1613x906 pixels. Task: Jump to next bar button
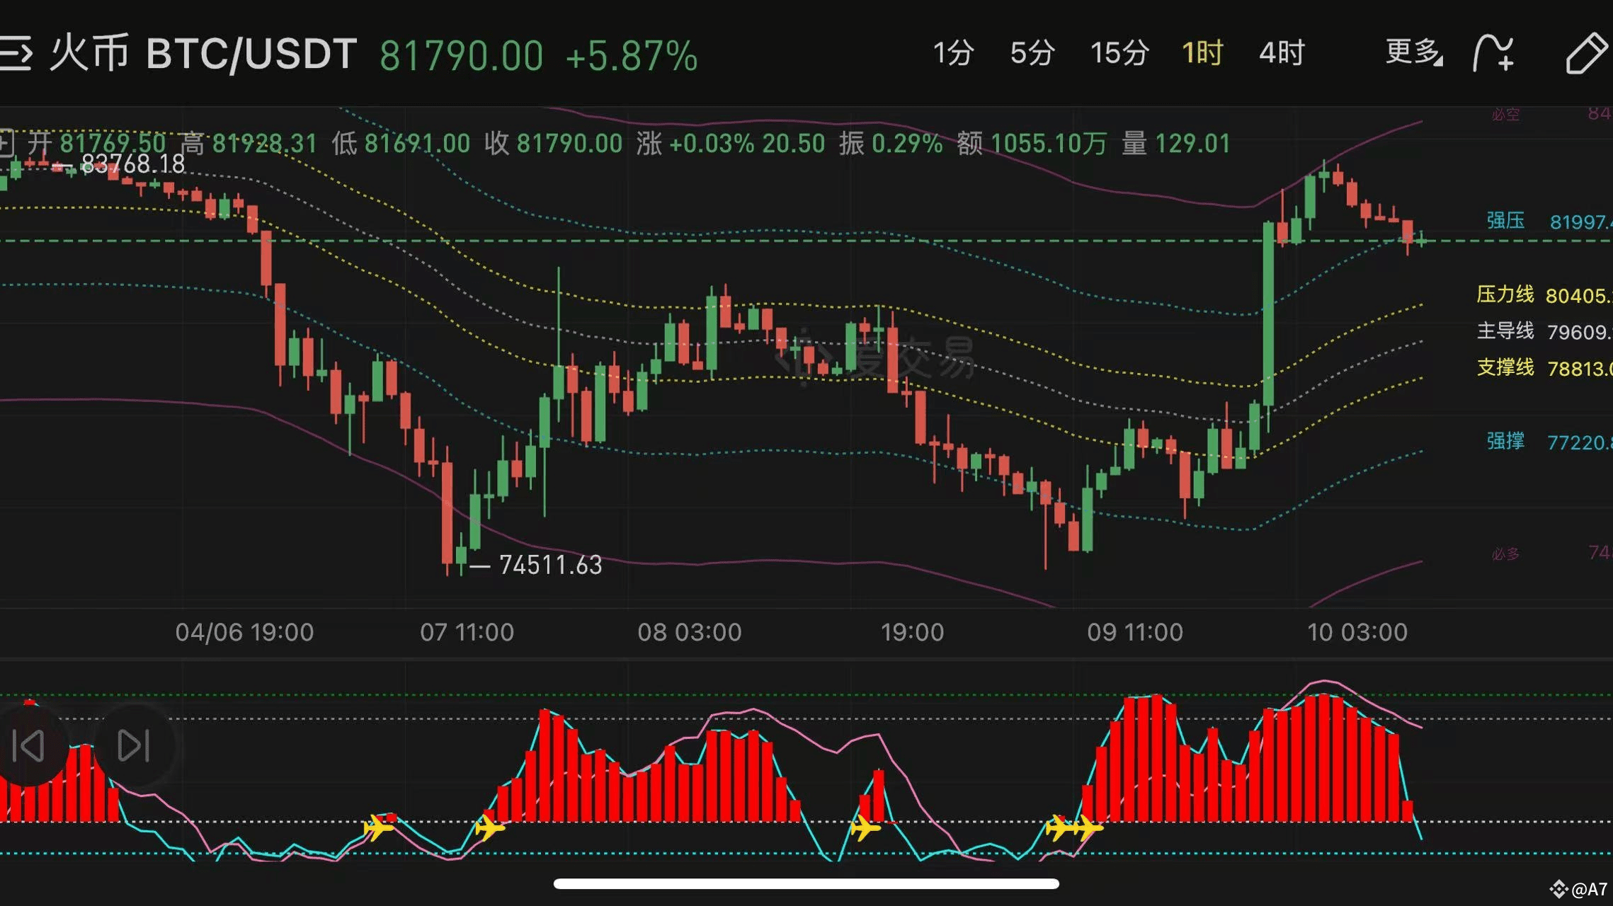tap(133, 745)
